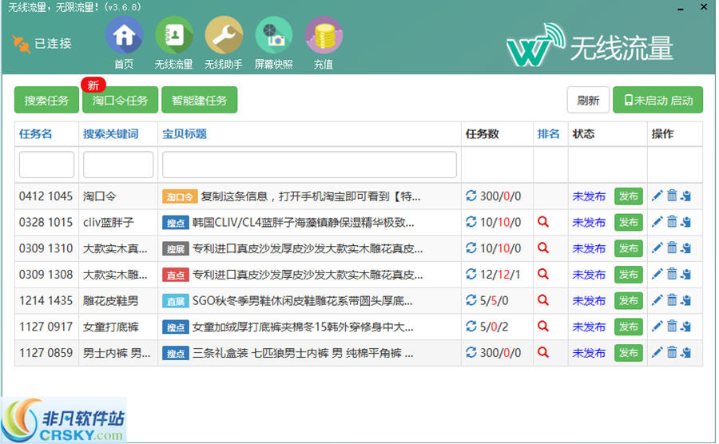Select title starting SGO秋冬季男鞋
This screenshot has height=444, width=719.
click(302, 300)
